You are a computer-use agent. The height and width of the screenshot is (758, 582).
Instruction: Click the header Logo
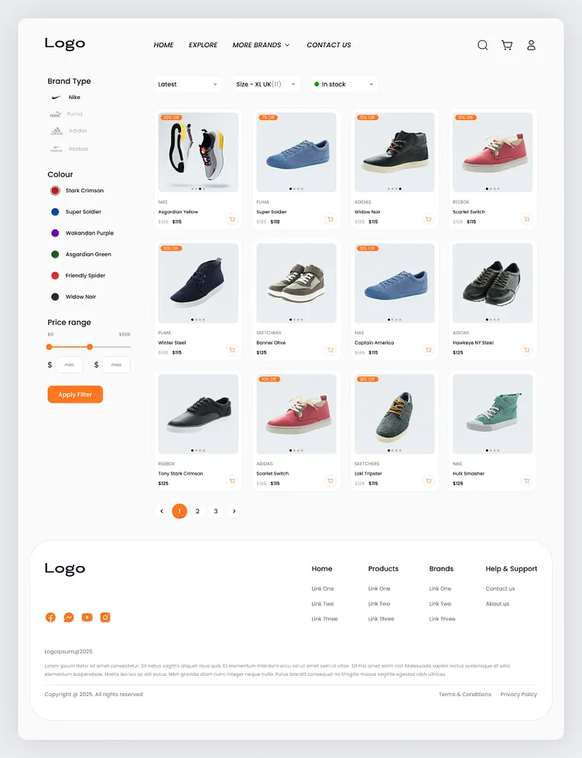65,43
